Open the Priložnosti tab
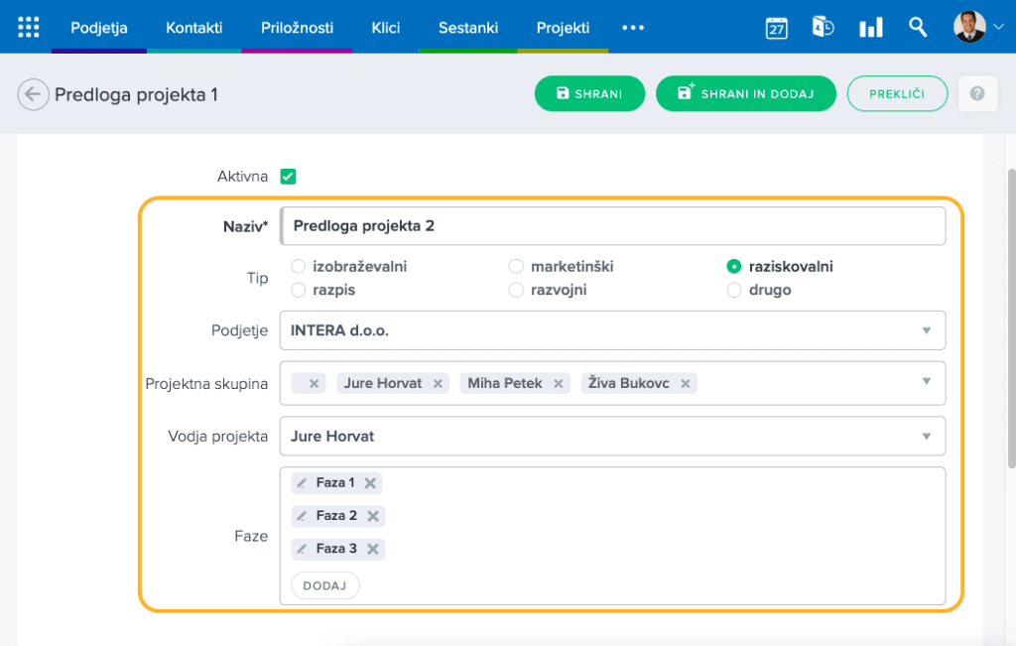This screenshot has width=1016, height=646. [x=297, y=28]
